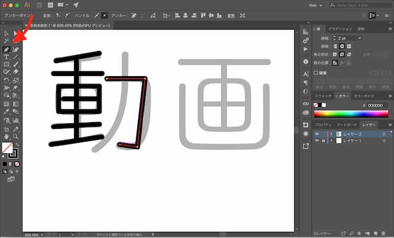
Task: Click the swap fill and stroke arrow
Action: pyautogui.click(x=17, y=145)
